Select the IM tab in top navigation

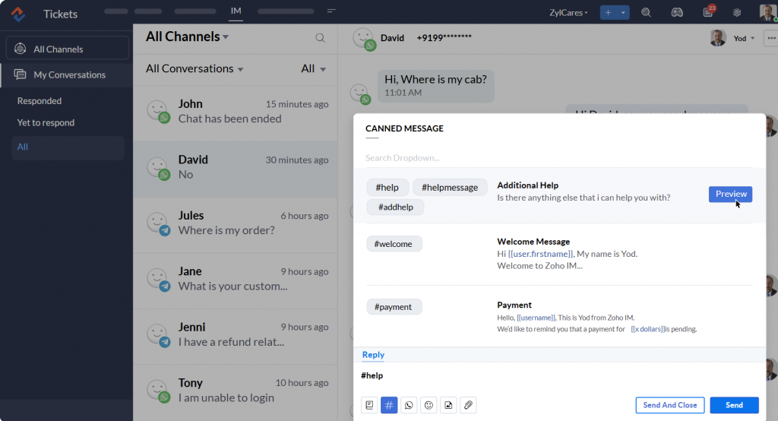(x=236, y=11)
